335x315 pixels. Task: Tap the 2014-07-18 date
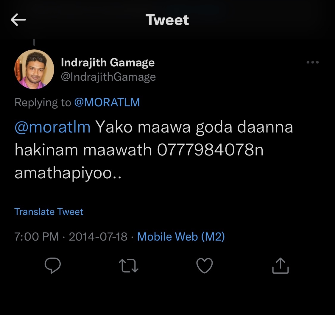pyautogui.click(x=98, y=237)
